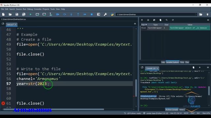This screenshot has height=118, width=211.
Task: Run current cell icon
Action: pyautogui.click(x=37, y=14)
